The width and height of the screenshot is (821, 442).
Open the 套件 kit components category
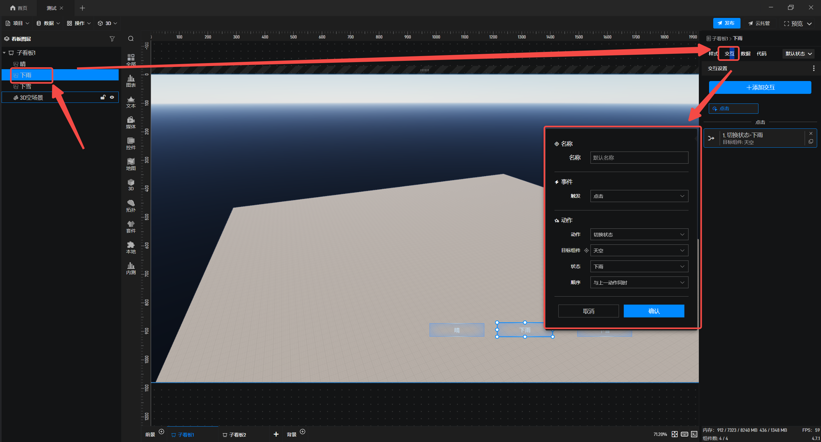(x=131, y=227)
